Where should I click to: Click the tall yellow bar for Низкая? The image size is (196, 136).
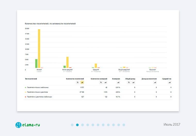click(x=39, y=49)
